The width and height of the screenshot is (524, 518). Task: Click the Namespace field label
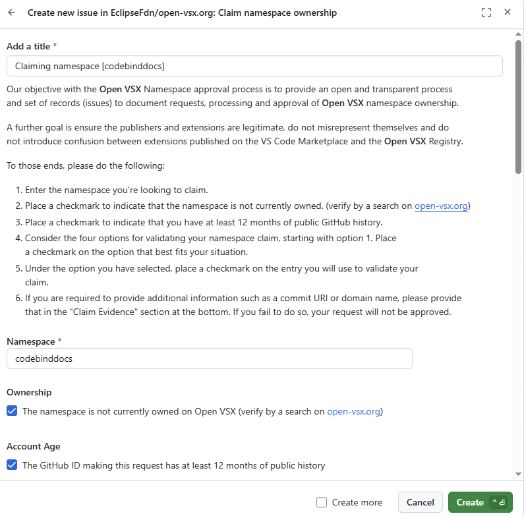point(31,341)
